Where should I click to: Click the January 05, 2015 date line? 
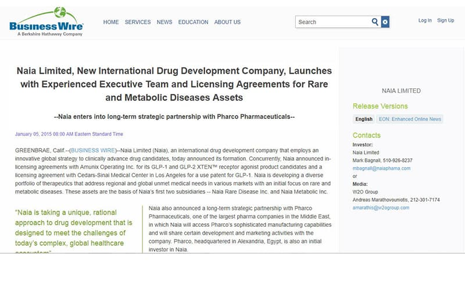(x=69, y=134)
